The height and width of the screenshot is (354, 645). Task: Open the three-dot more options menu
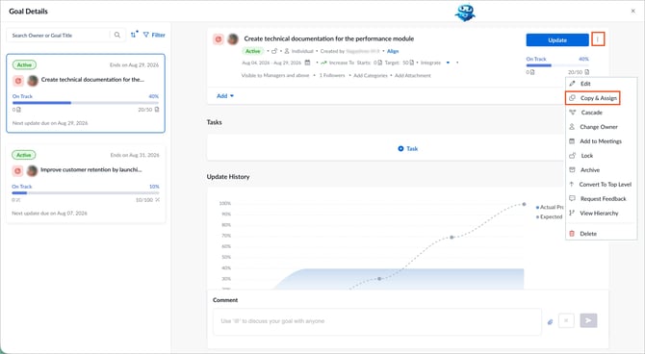(598, 39)
